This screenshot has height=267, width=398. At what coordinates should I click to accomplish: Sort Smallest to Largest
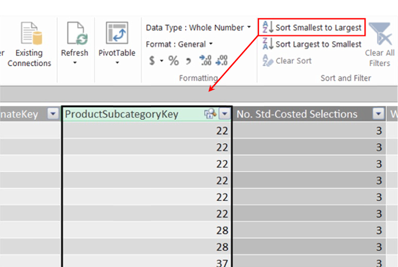[313, 27]
